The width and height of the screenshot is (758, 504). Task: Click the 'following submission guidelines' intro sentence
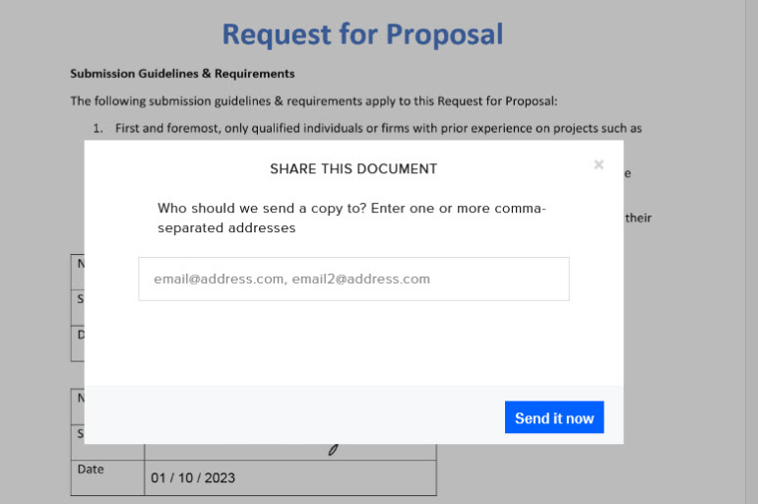(x=314, y=100)
